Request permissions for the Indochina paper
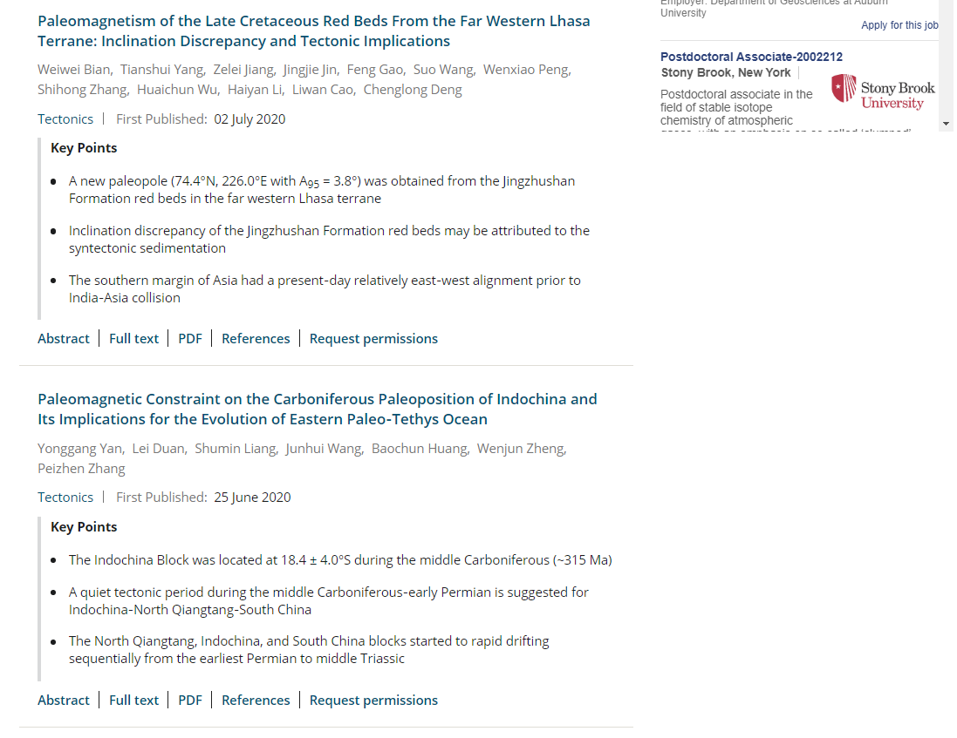Screen dimensions: 957x738 [373, 701]
